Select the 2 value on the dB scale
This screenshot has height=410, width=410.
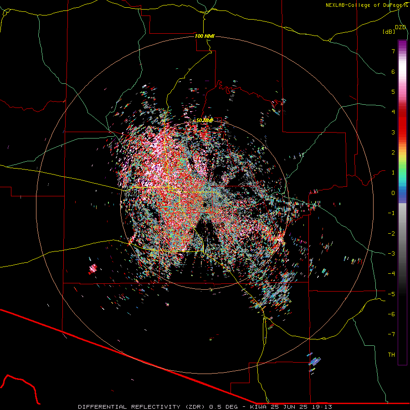click(393, 153)
